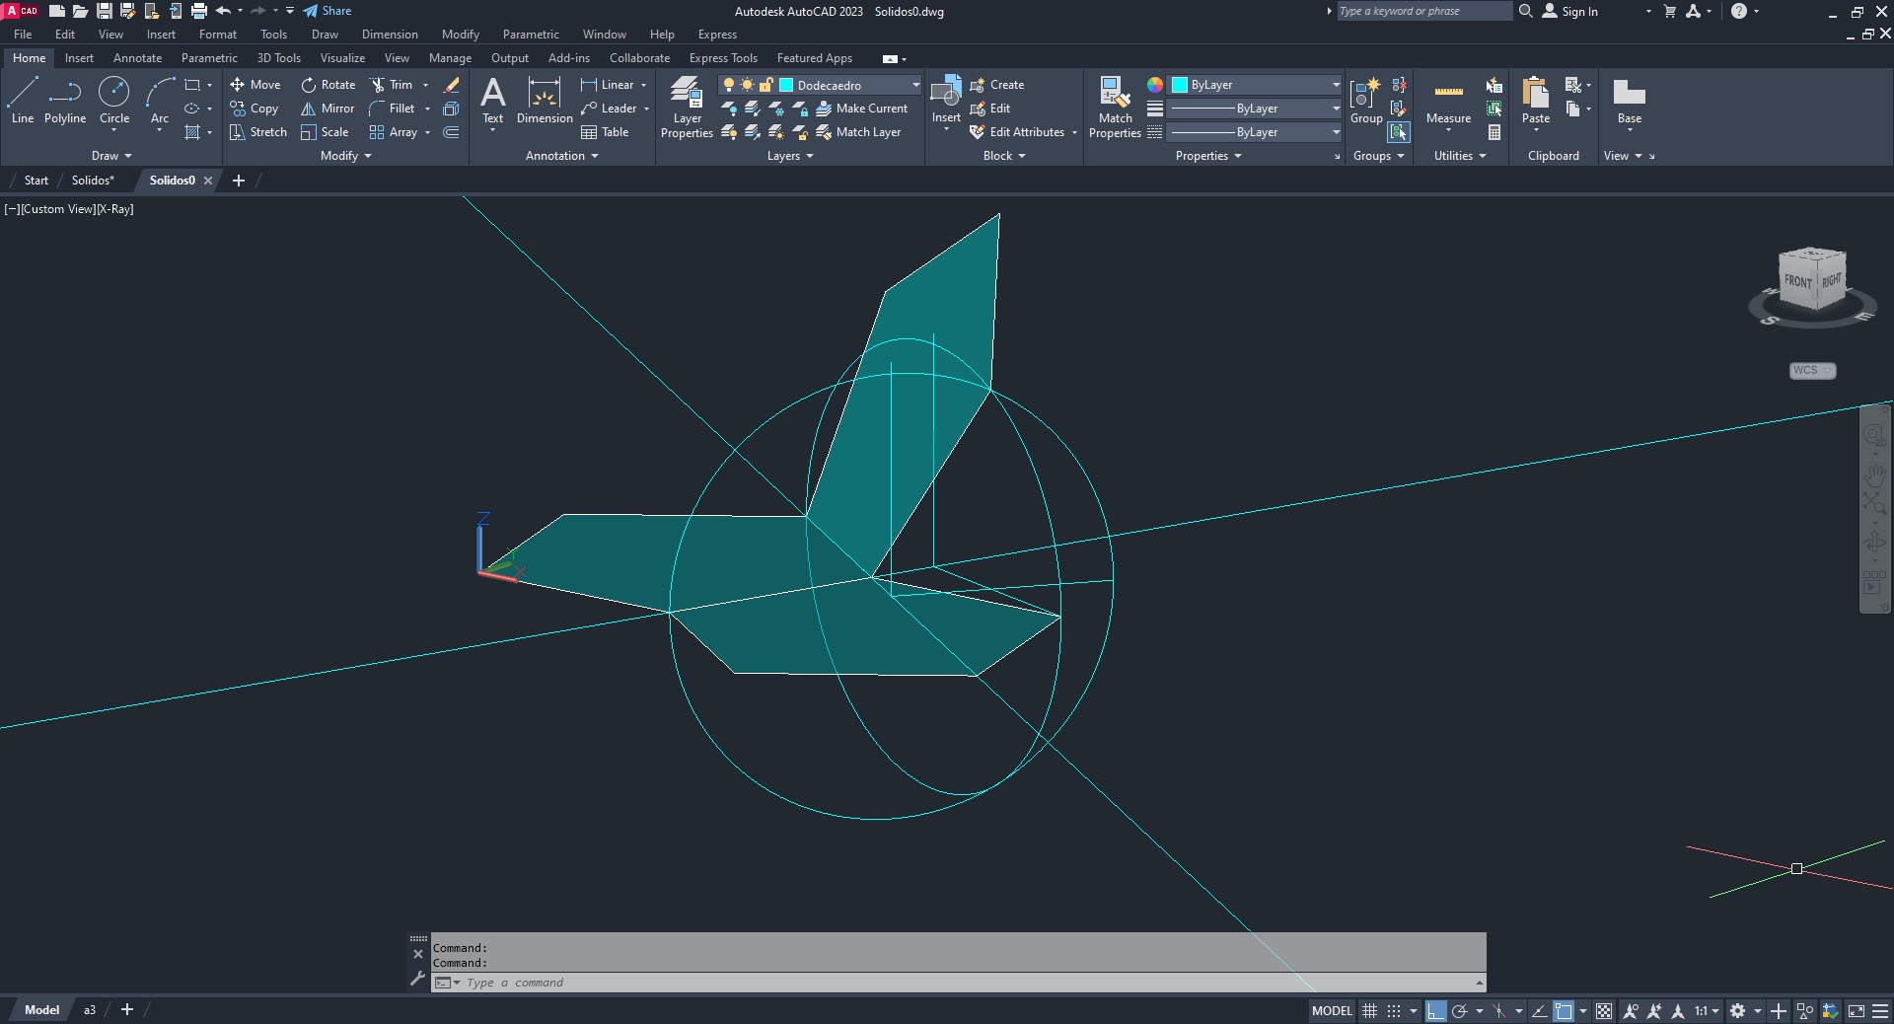
Task: Open the Solidos* drawing tab
Action: pos(93,181)
